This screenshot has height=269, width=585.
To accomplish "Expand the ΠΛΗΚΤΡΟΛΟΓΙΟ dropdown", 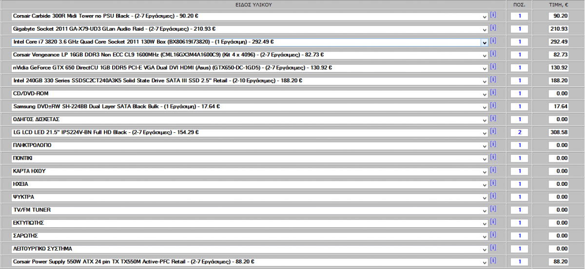I will 250,145.
